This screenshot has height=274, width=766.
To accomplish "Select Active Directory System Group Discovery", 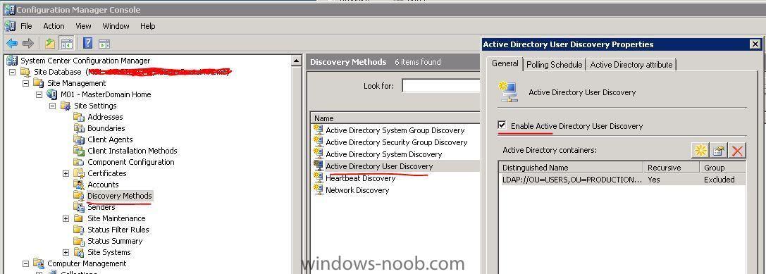I will (x=395, y=130).
